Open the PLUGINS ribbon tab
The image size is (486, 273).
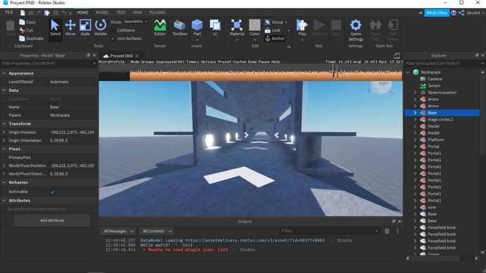(157, 12)
